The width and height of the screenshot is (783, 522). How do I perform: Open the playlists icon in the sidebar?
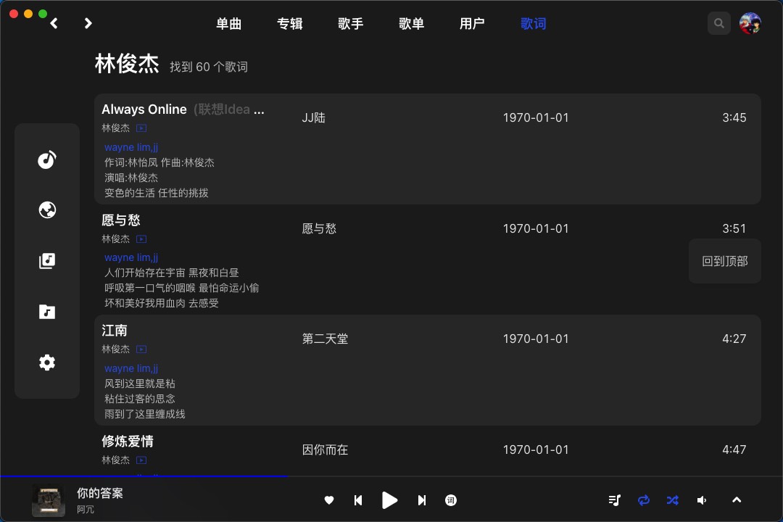click(46, 260)
